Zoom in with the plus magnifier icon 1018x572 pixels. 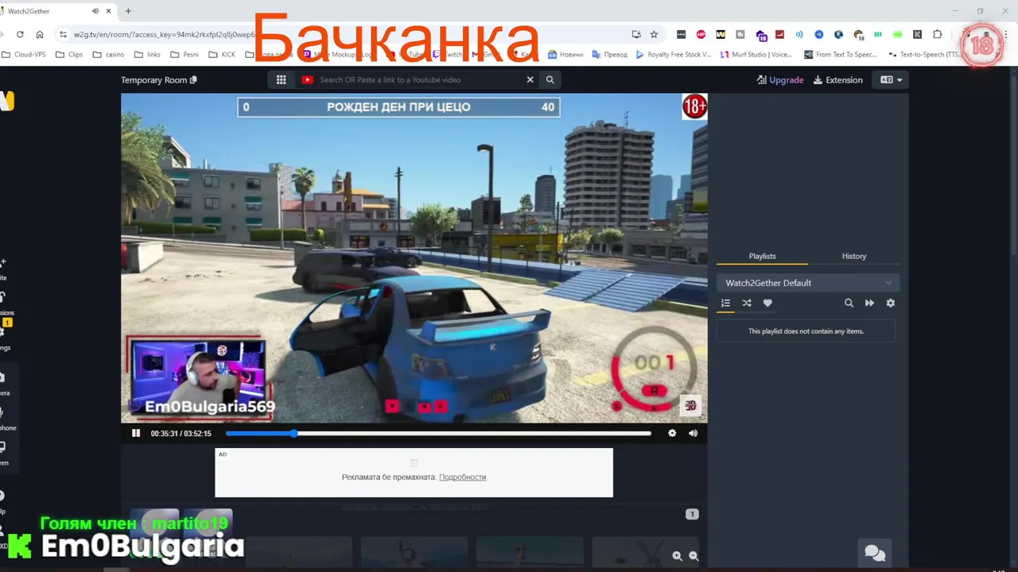point(677,557)
